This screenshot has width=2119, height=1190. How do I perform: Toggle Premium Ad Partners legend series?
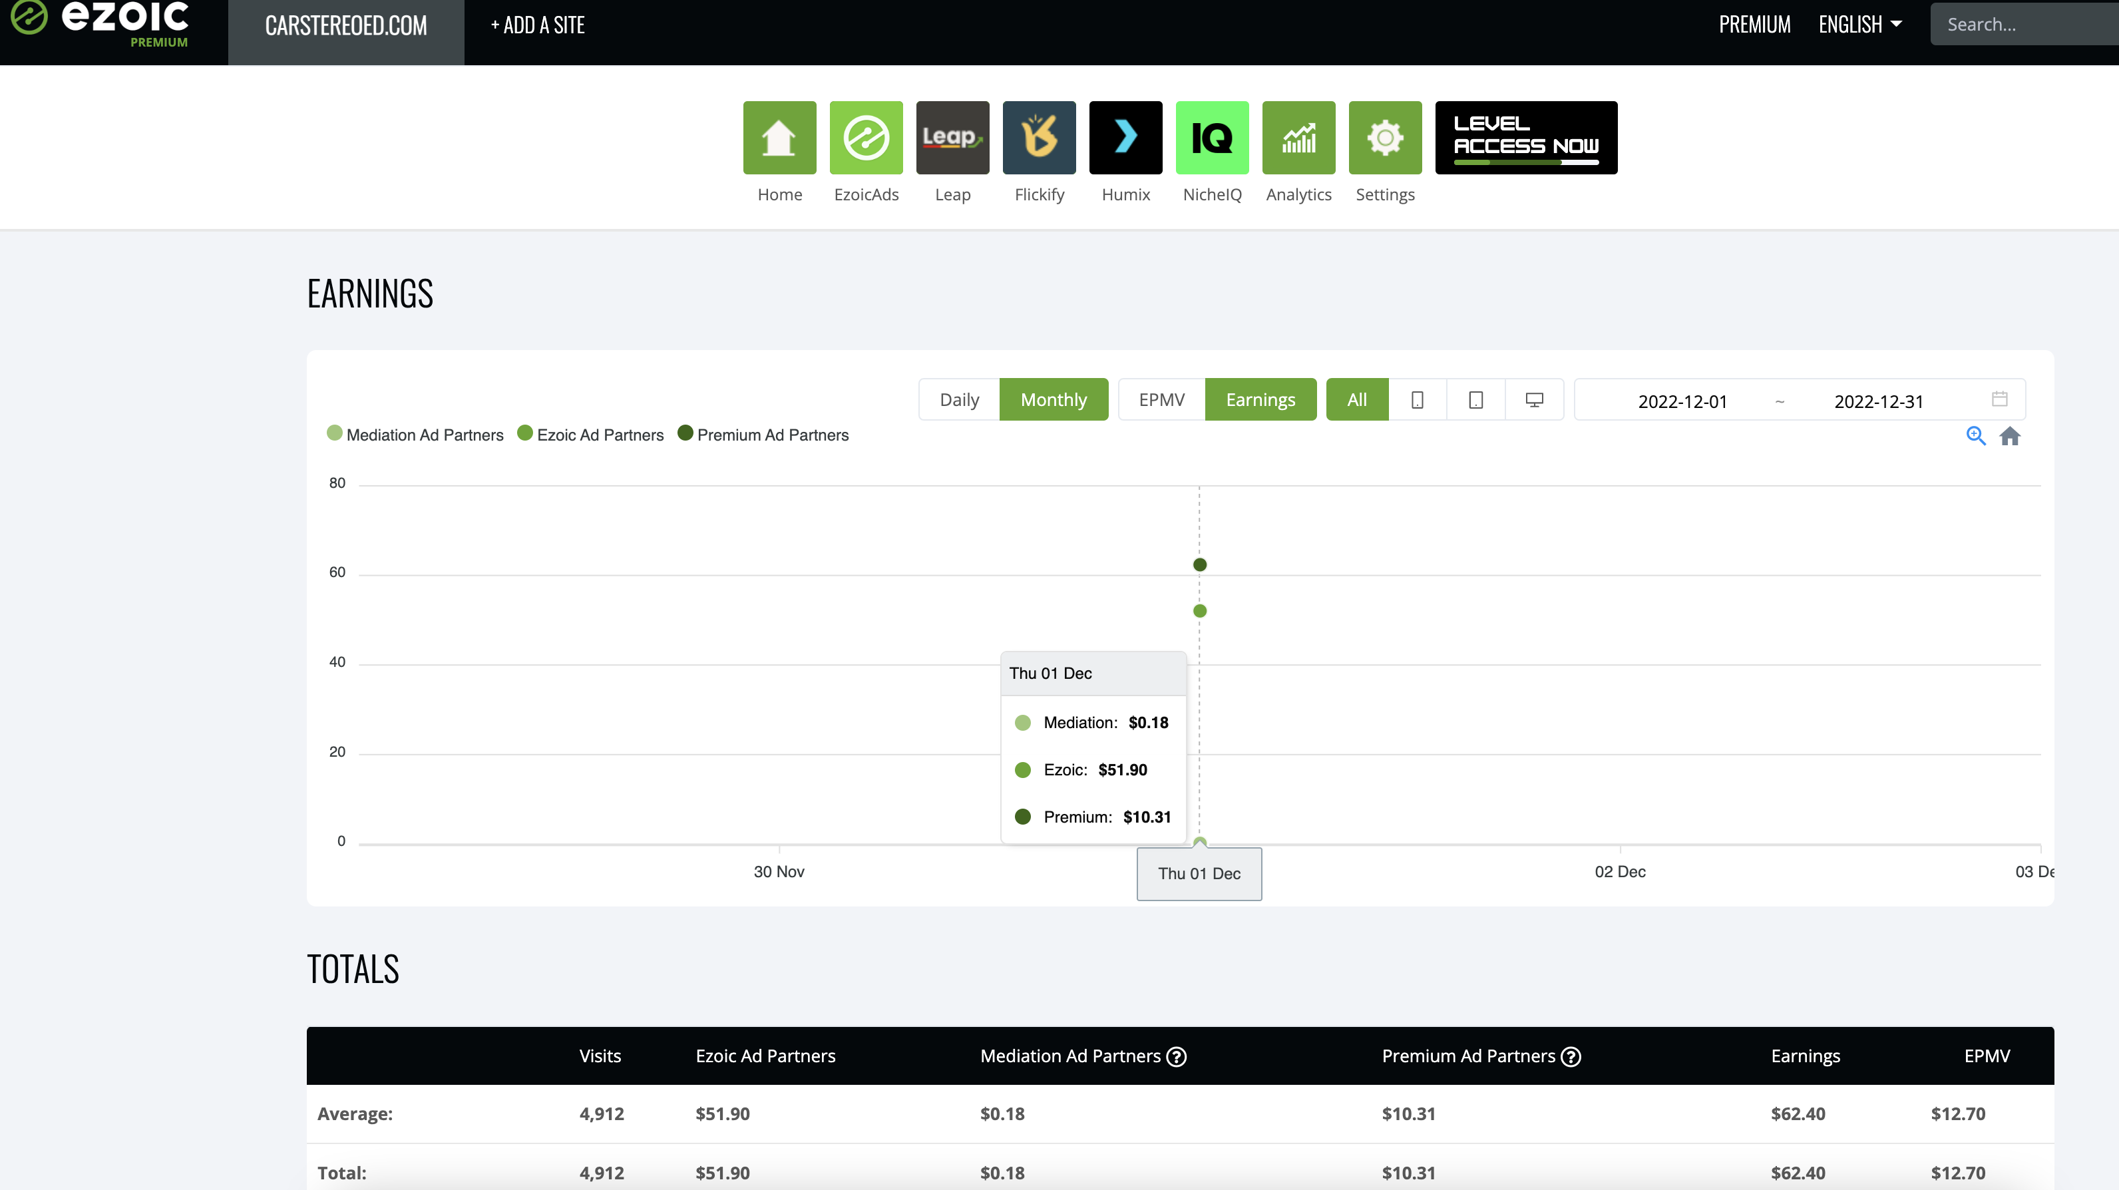pos(763,434)
